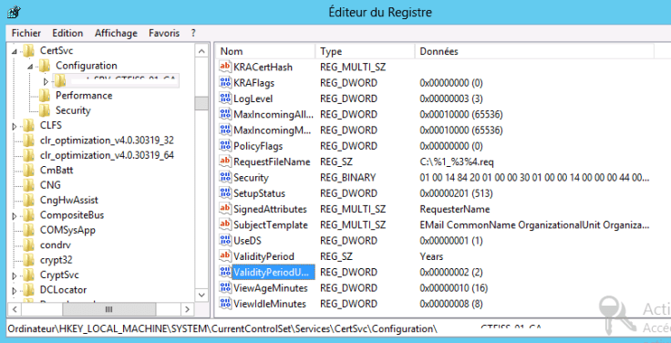The height and width of the screenshot is (343, 671).
Task: Click the PolicyFlags DWORD value icon
Action: 224,146
